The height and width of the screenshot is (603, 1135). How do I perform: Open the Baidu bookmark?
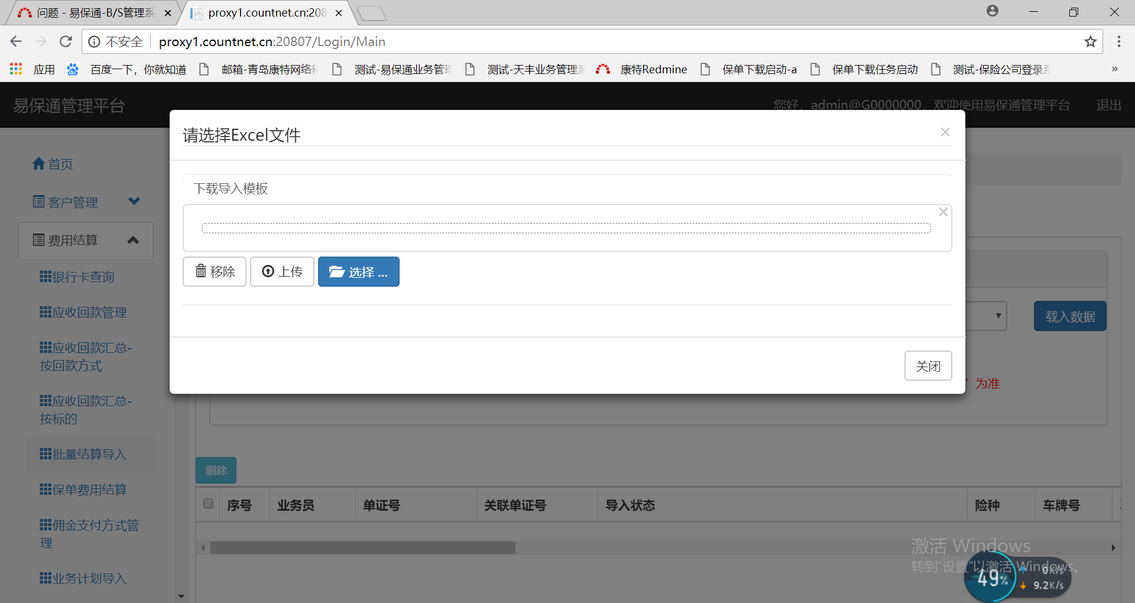pyautogui.click(x=127, y=69)
